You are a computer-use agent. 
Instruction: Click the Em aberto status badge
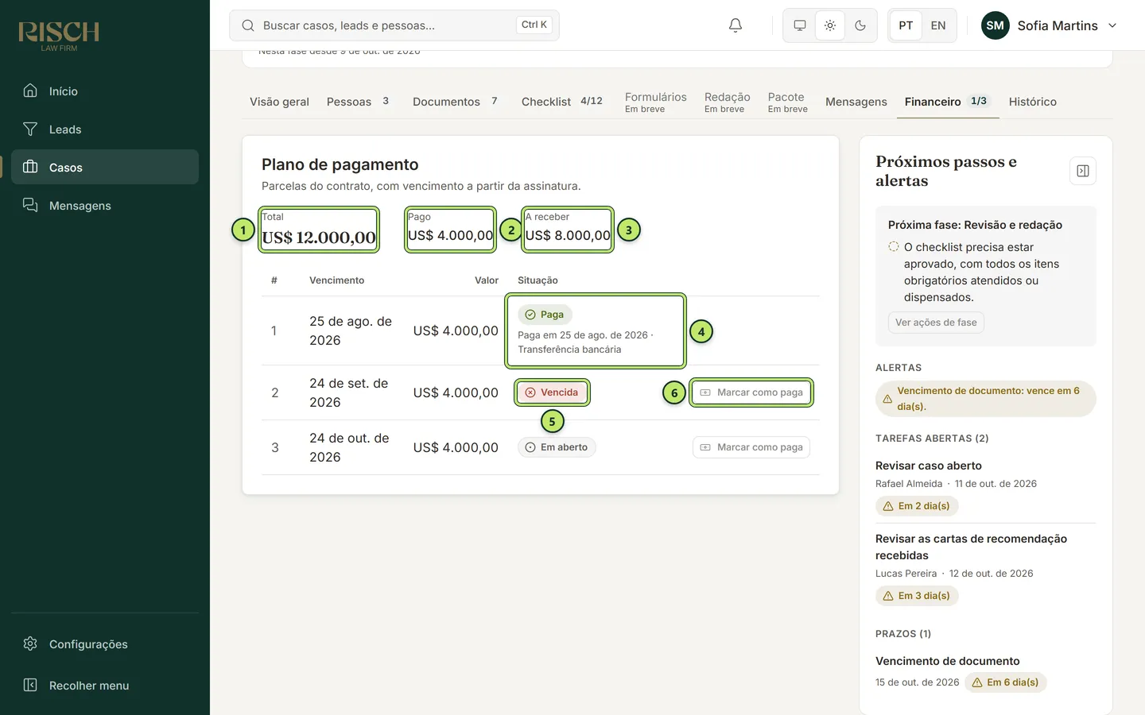tap(557, 447)
